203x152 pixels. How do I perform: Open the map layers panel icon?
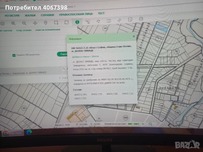point(2,24)
